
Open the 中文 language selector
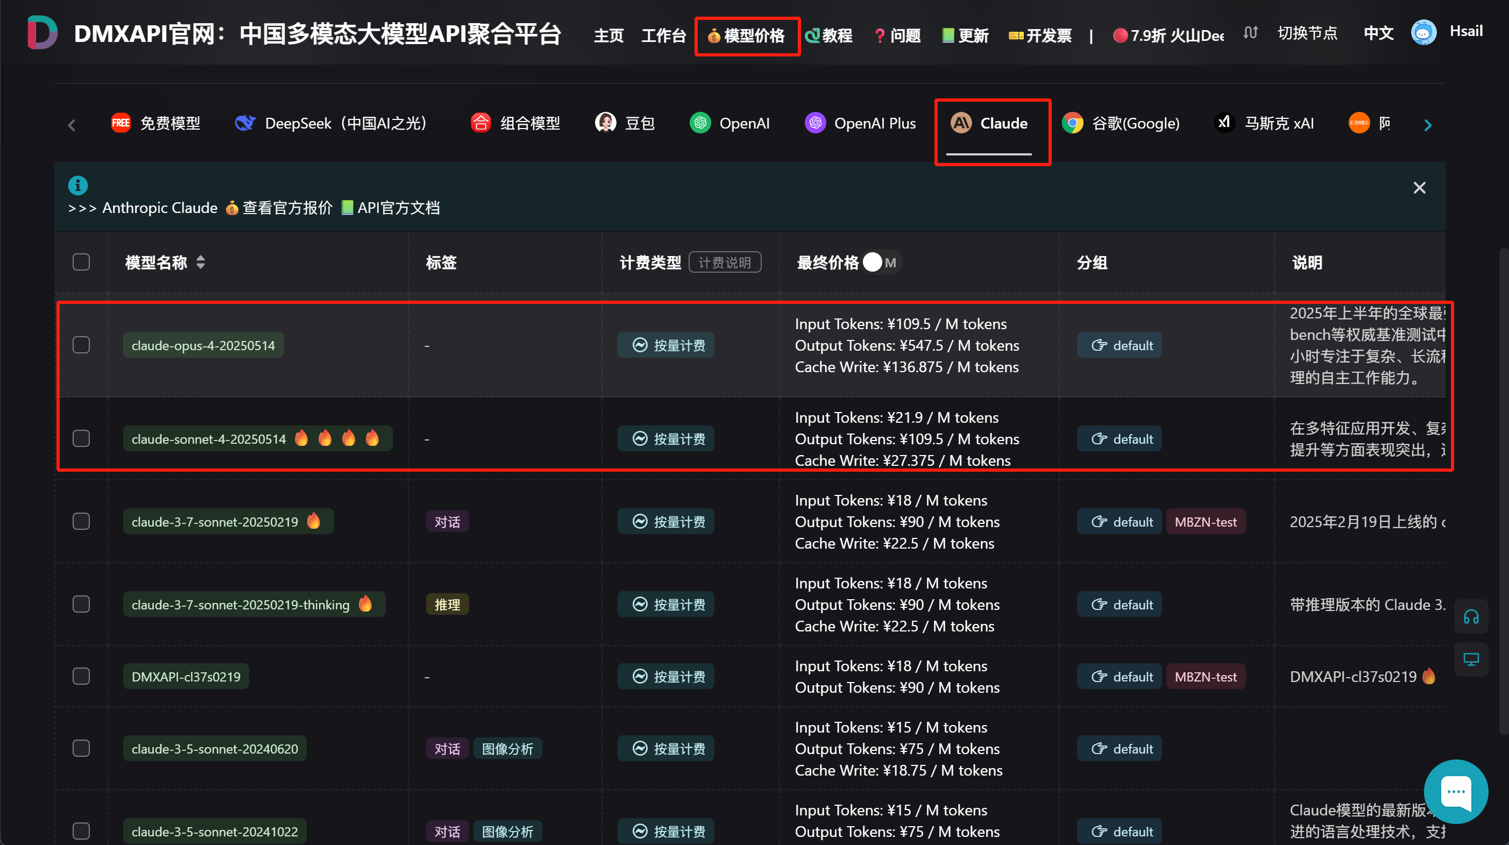click(x=1378, y=33)
